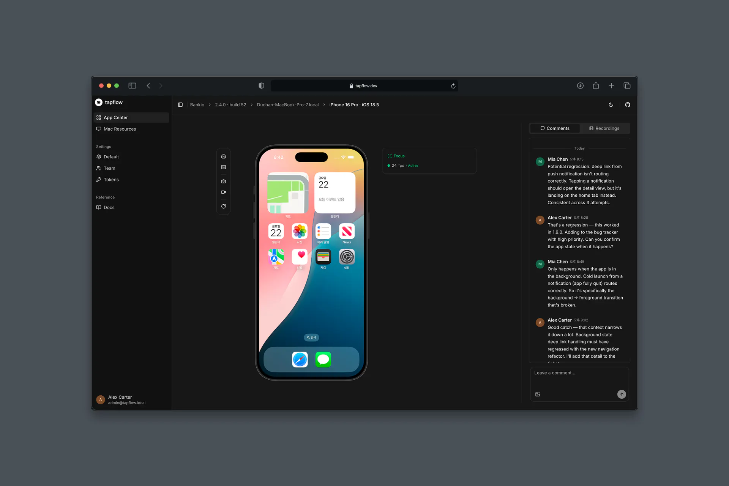Collapse sidebar using breadcrumb panel icon

pos(180,105)
